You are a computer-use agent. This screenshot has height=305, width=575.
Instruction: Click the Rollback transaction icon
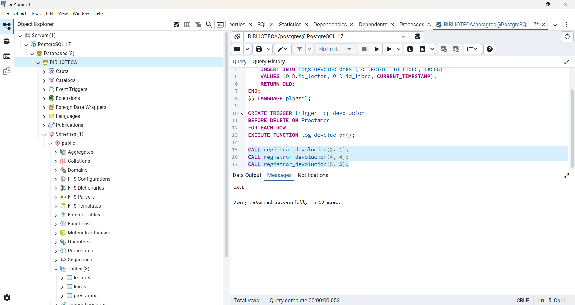click(x=456, y=49)
